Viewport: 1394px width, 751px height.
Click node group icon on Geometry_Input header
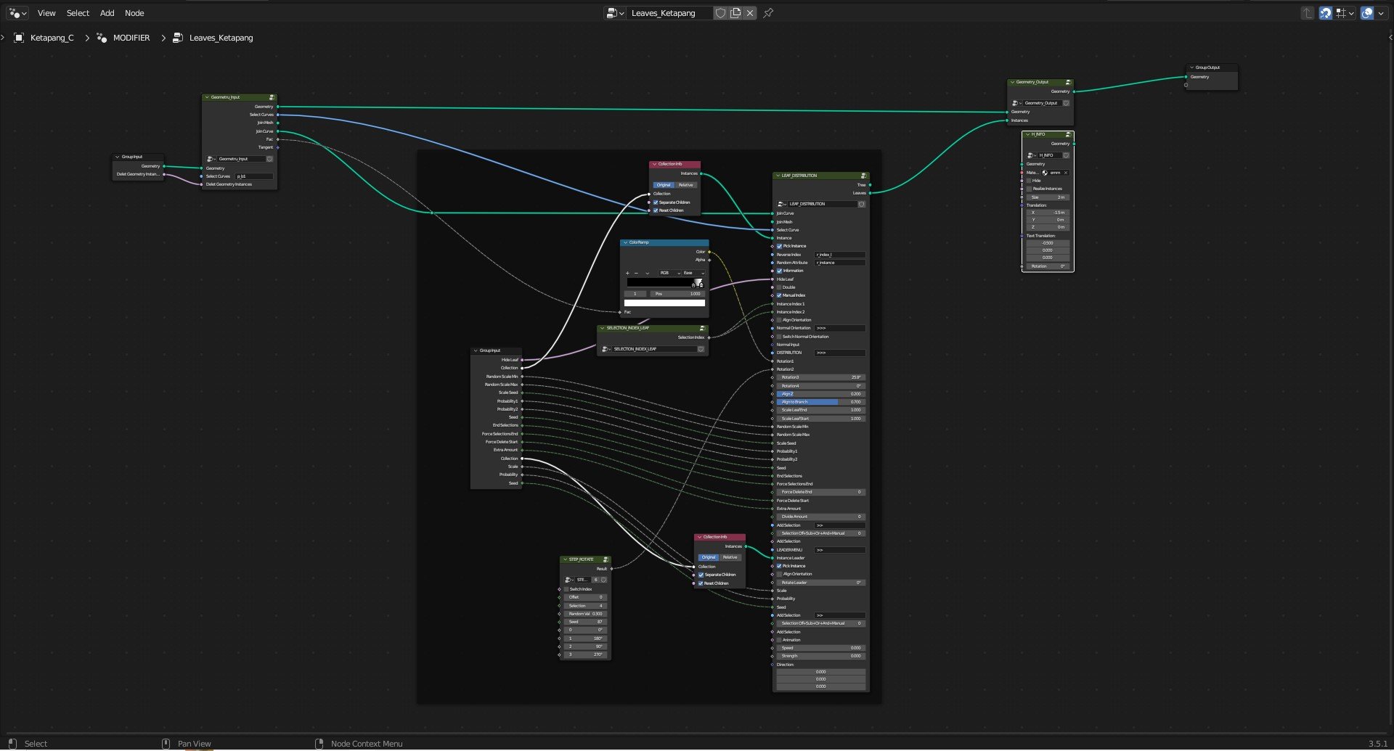click(x=272, y=97)
